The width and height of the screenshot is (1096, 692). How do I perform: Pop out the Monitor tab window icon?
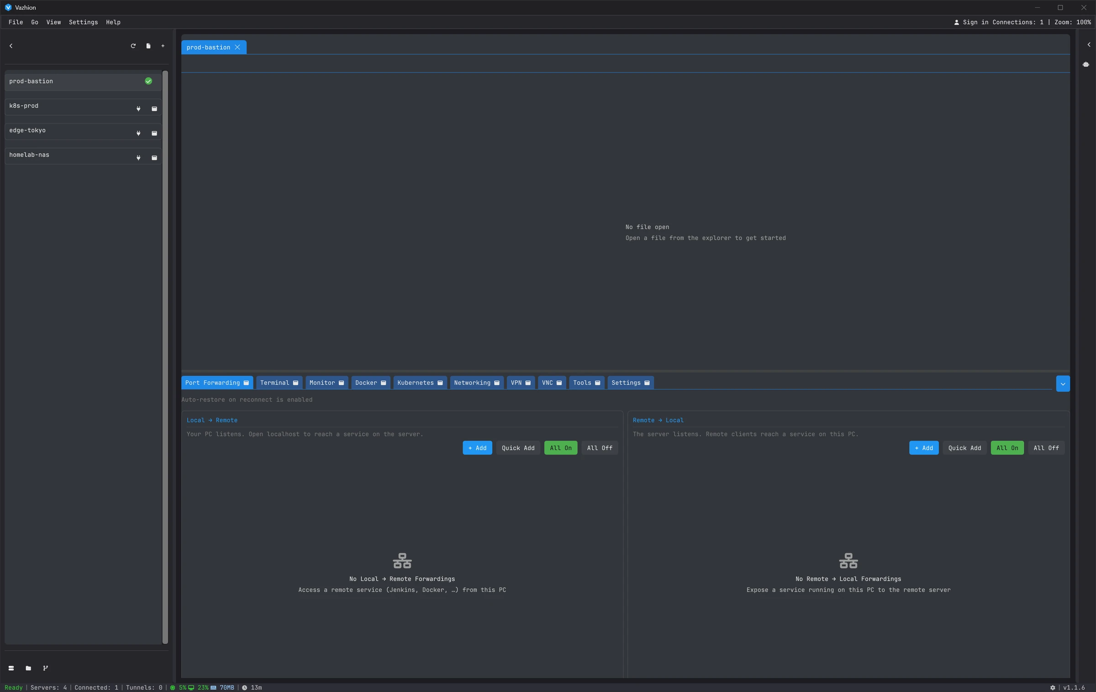pos(341,383)
